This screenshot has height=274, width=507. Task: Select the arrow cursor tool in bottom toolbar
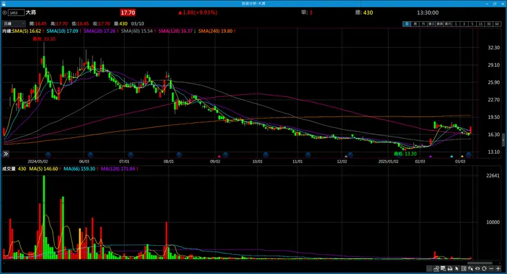(456, 269)
